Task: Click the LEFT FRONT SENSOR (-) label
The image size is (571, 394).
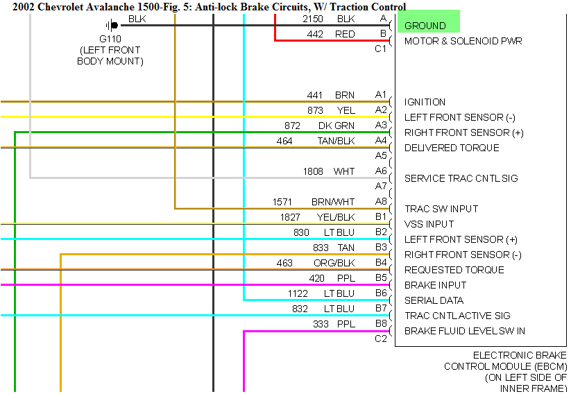Action: [x=459, y=117]
